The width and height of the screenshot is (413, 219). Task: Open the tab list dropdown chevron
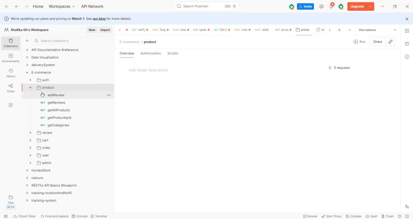click(x=349, y=30)
